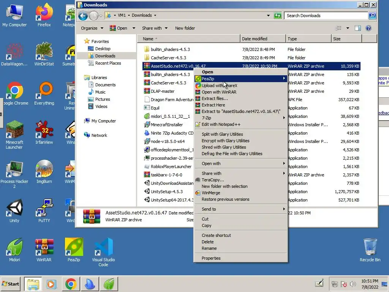Open Visual Studio Code desktop icon
This screenshot has width=389, height=292.
pos(103,252)
